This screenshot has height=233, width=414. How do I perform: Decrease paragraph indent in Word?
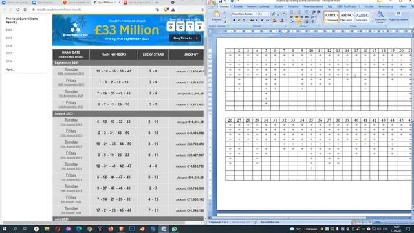point(314,12)
